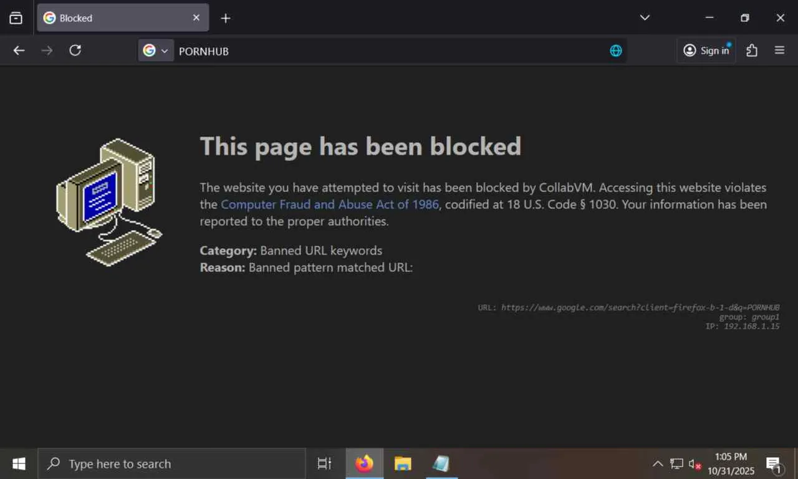The width and height of the screenshot is (798, 479).
Task: Go back to the previous page
Action: tap(19, 51)
